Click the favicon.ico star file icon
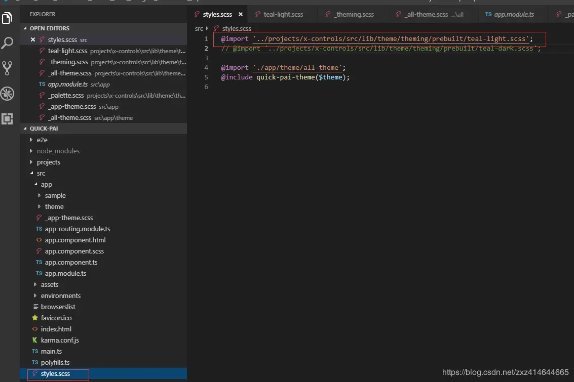 pyautogui.click(x=35, y=318)
